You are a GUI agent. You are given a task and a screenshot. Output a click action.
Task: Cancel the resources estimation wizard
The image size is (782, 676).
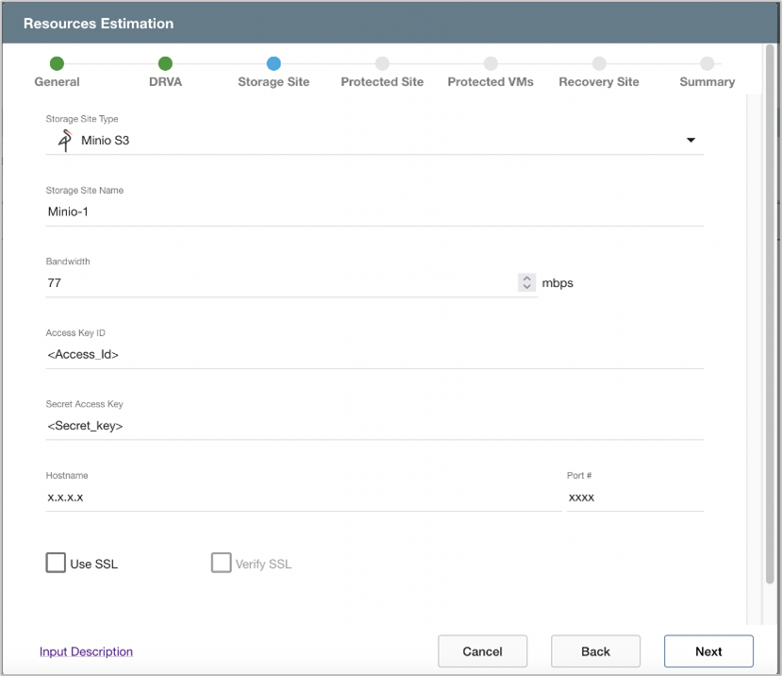click(482, 651)
